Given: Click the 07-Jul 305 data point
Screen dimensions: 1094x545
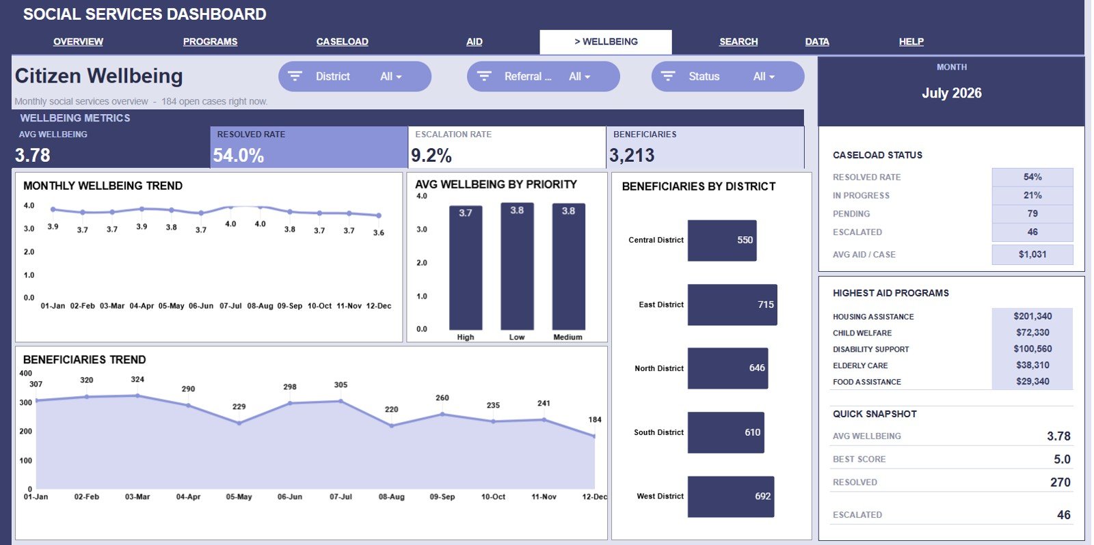Looking at the screenshot, I should 341,402.
